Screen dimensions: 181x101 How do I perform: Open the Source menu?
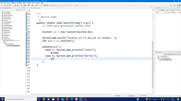pyautogui.click(x=8, y=3)
